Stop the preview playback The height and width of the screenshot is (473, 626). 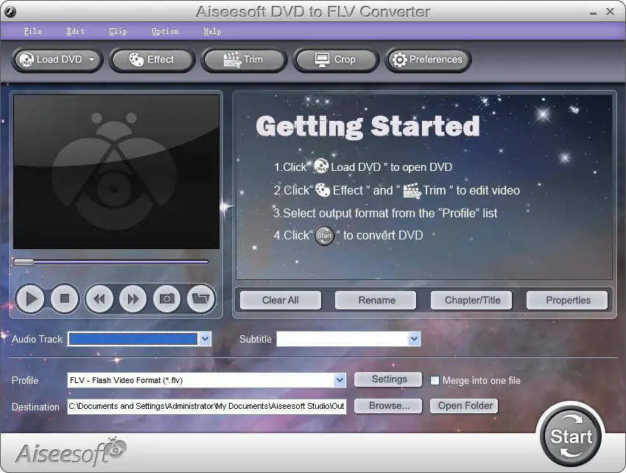tap(65, 298)
